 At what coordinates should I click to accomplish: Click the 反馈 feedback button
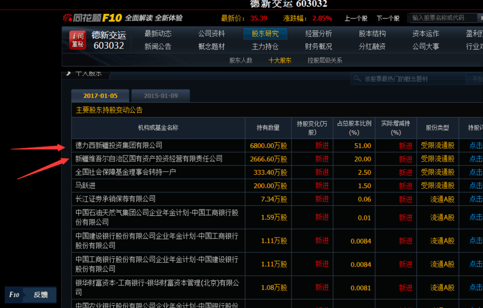tap(41, 295)
